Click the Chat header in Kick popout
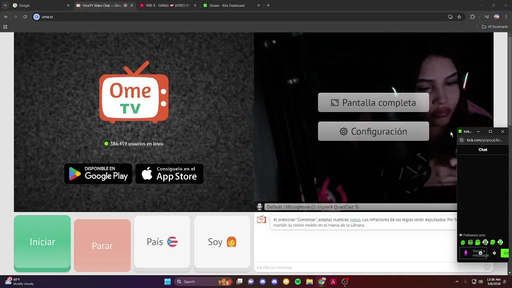The height and width of the screenshot is (288, 512). point(483,150)
